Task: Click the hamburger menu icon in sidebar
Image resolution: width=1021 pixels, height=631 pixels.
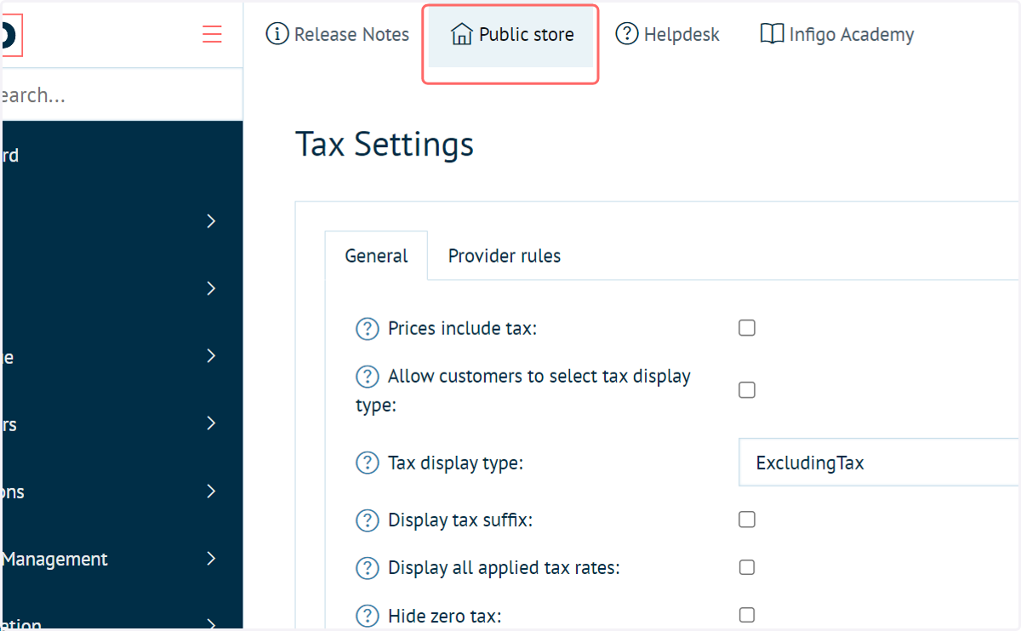Action: (212, 34)
